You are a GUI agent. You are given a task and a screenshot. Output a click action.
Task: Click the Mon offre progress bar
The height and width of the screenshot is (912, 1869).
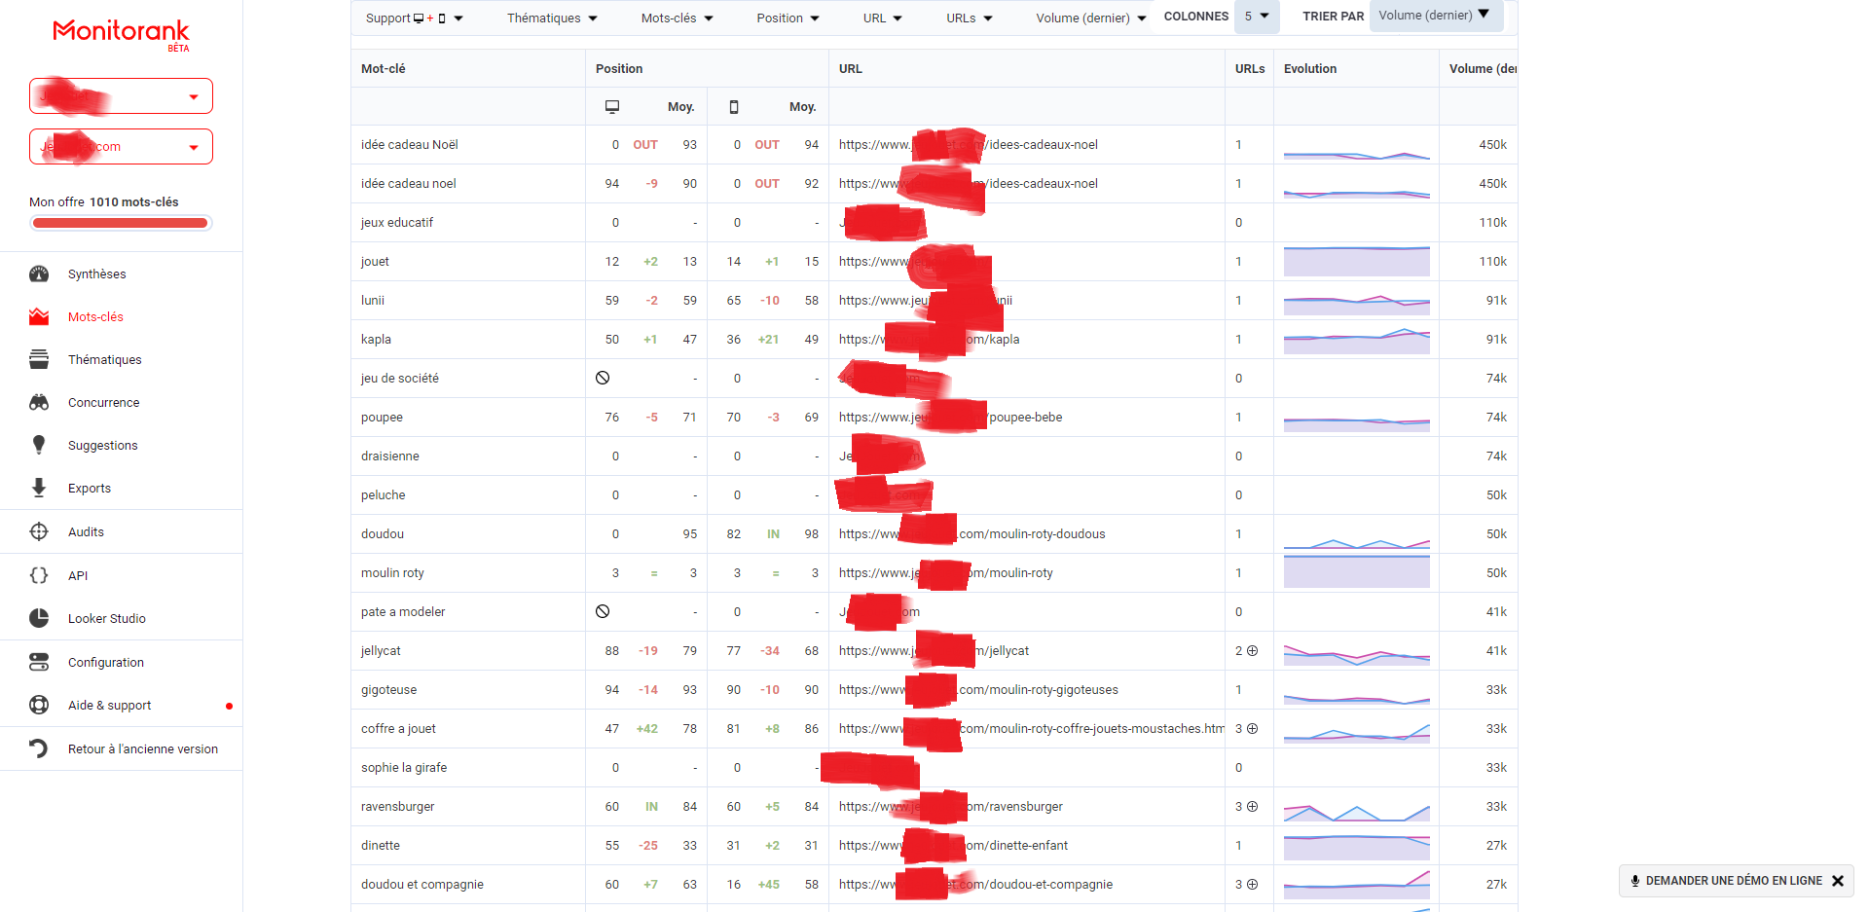[x=120, y=222]
